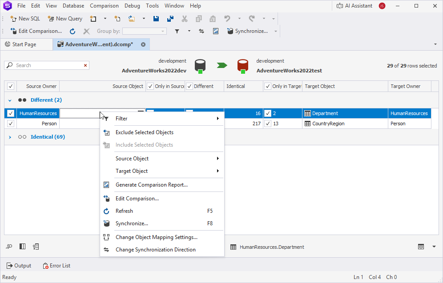Screen dimensions: 443x283
Task: Click the Refresh icon beside Edit Comparison
Action: pos(72,31)
